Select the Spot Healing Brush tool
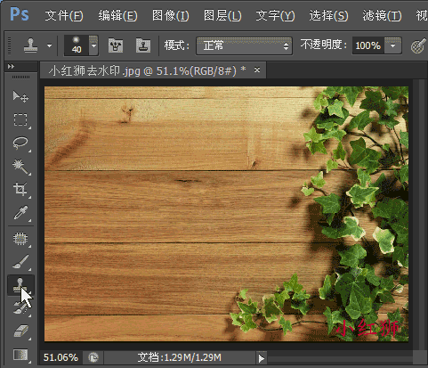428x368 pixels. click(20, 239)
